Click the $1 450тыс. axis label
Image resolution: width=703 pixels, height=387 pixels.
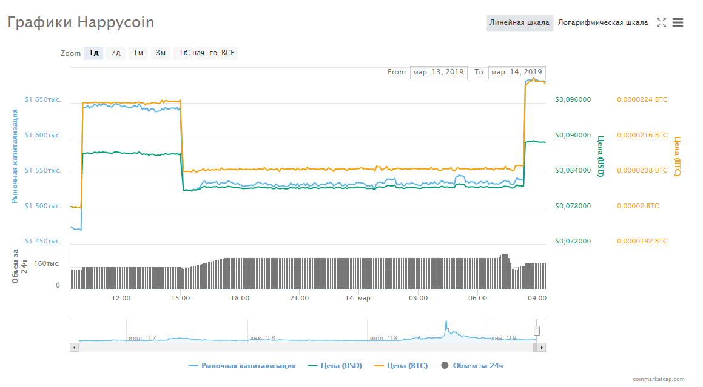(x=42, y=242)
